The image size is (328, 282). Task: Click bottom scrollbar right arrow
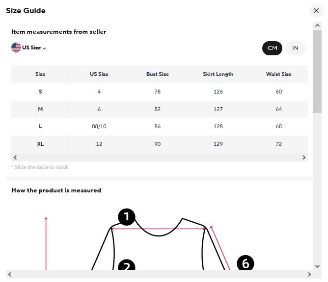[x=309, y=275]
